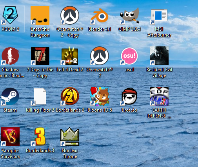Click the Brotato shortcut icon
Viewport: 198px width, 167px height.
pos(129,96)
